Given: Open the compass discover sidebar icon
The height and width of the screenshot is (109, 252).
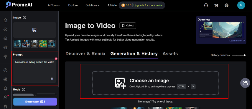Looking at the screenshot, I should click(6, 70).
